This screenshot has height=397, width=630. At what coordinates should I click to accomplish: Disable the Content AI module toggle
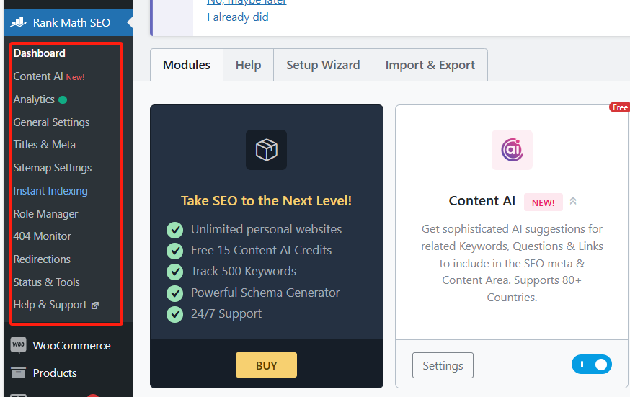591,365
